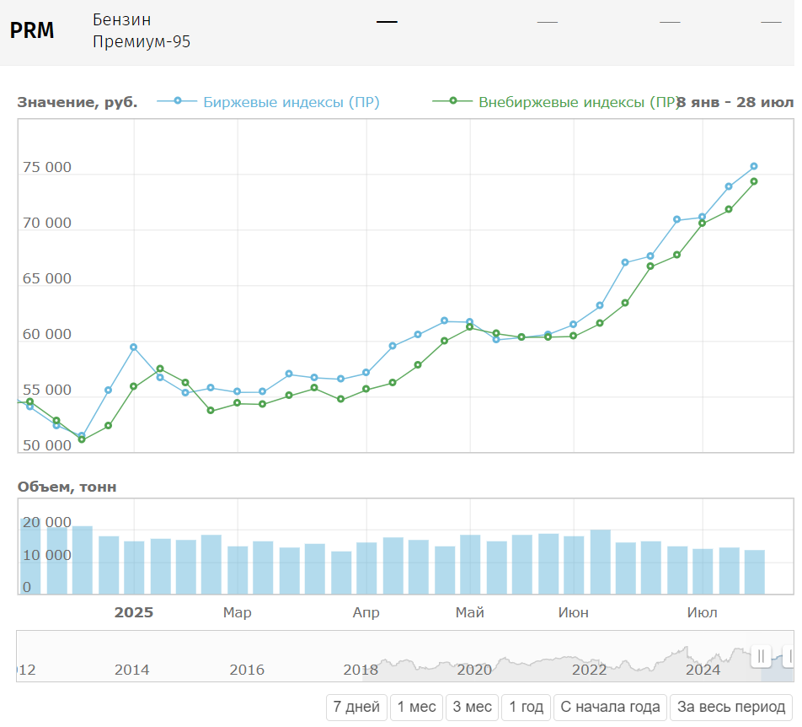Click the last blue data point near 75 000
The image size is (802, 727).
tap(754, 166)
